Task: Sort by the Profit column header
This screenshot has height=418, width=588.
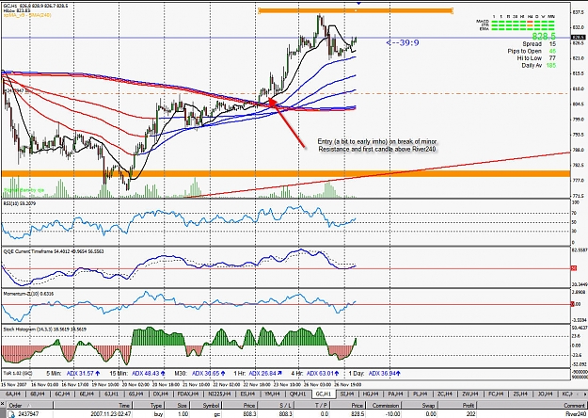Action: click(457, 405)
